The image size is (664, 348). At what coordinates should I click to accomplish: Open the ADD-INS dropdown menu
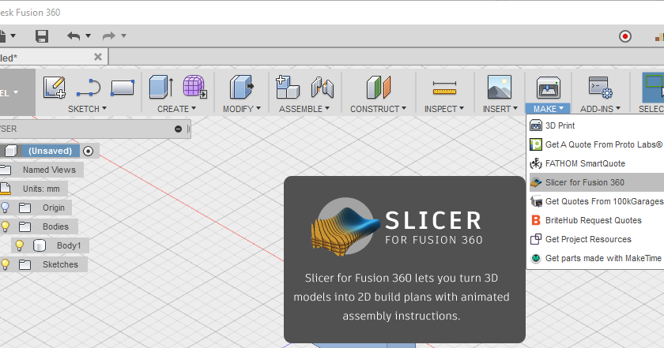click(x=600, y=109)
